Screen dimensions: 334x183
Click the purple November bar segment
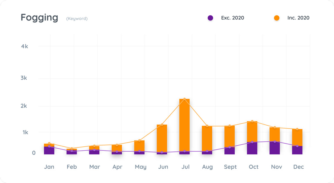click(275, 148)
